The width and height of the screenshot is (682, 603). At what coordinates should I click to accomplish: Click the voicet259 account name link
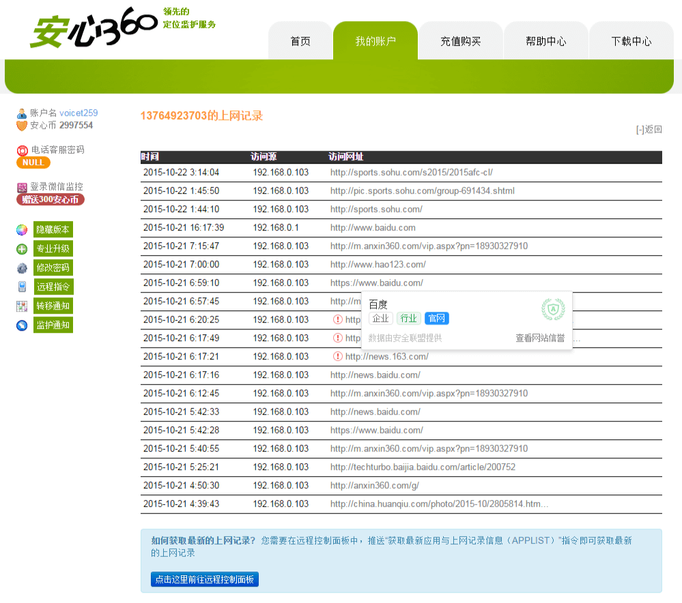pyautogui.click(x=79, y=113)
